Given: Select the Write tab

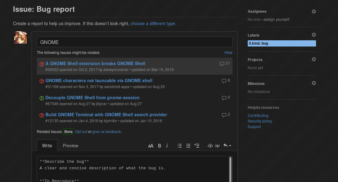Looking at the screenshot, I should click(x=47, y=146).
